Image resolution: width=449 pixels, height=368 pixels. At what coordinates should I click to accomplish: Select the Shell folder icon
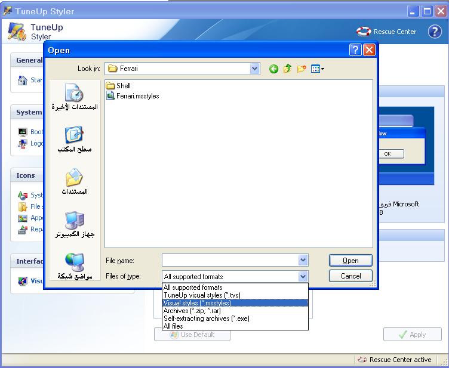point(110,85)
